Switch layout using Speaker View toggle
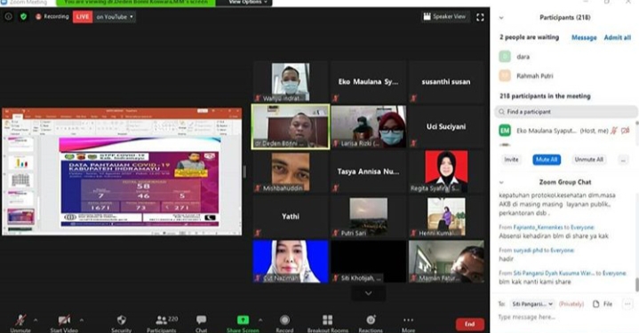The height and width of the screenshot is (333, 639). (444, 17)
